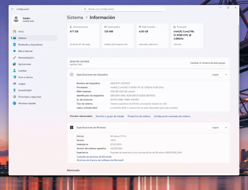248x190 pixels.
Task: Click the Privacidad y seguridad shield icon
Action: coord(15,97)
